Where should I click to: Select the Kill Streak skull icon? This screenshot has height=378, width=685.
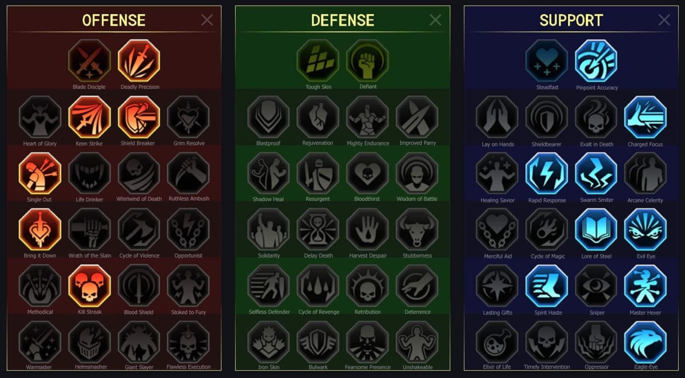(x=89, y=286)
